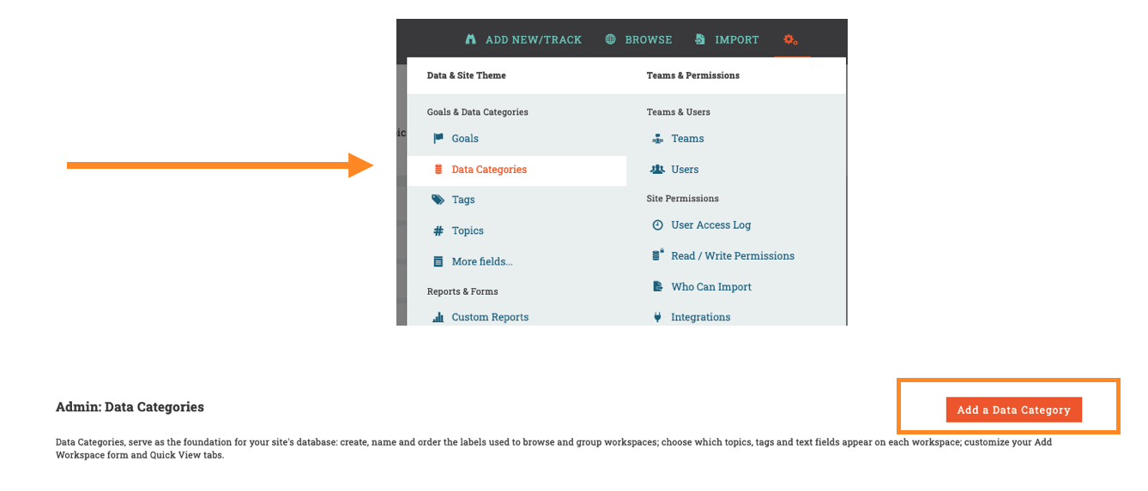Viewport: 1148px width, 491px height.
Task: Open More fields... menu entry
Action: click(x=482, y=262)
